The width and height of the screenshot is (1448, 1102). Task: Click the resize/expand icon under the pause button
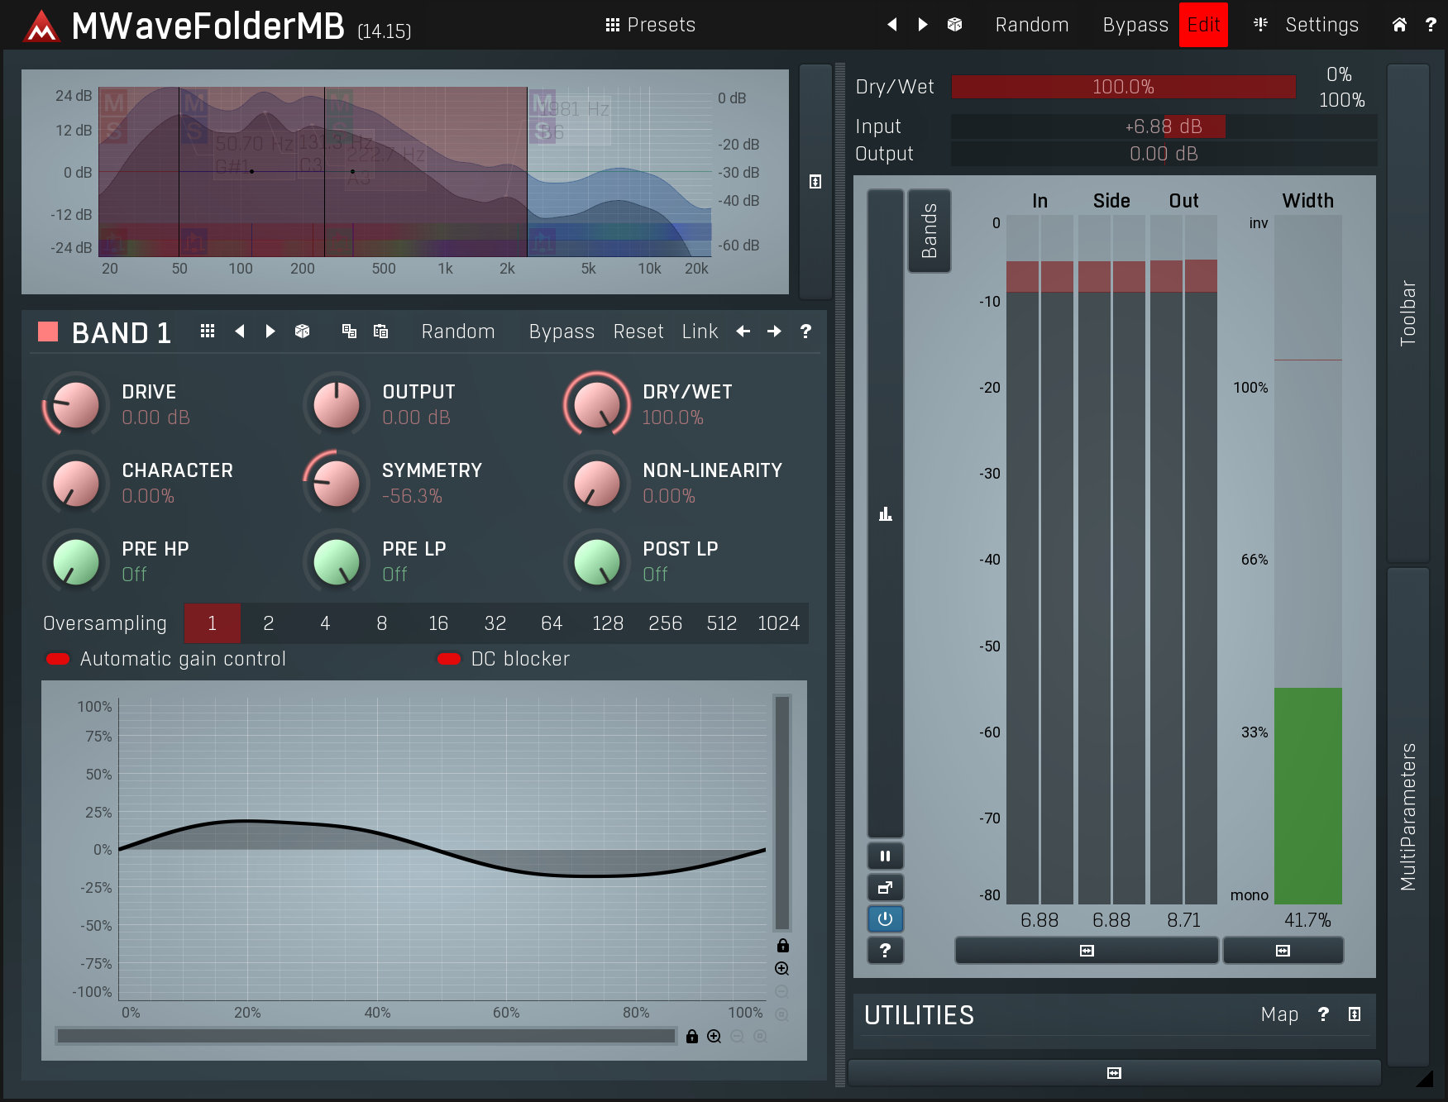click(x=885, y=887)
